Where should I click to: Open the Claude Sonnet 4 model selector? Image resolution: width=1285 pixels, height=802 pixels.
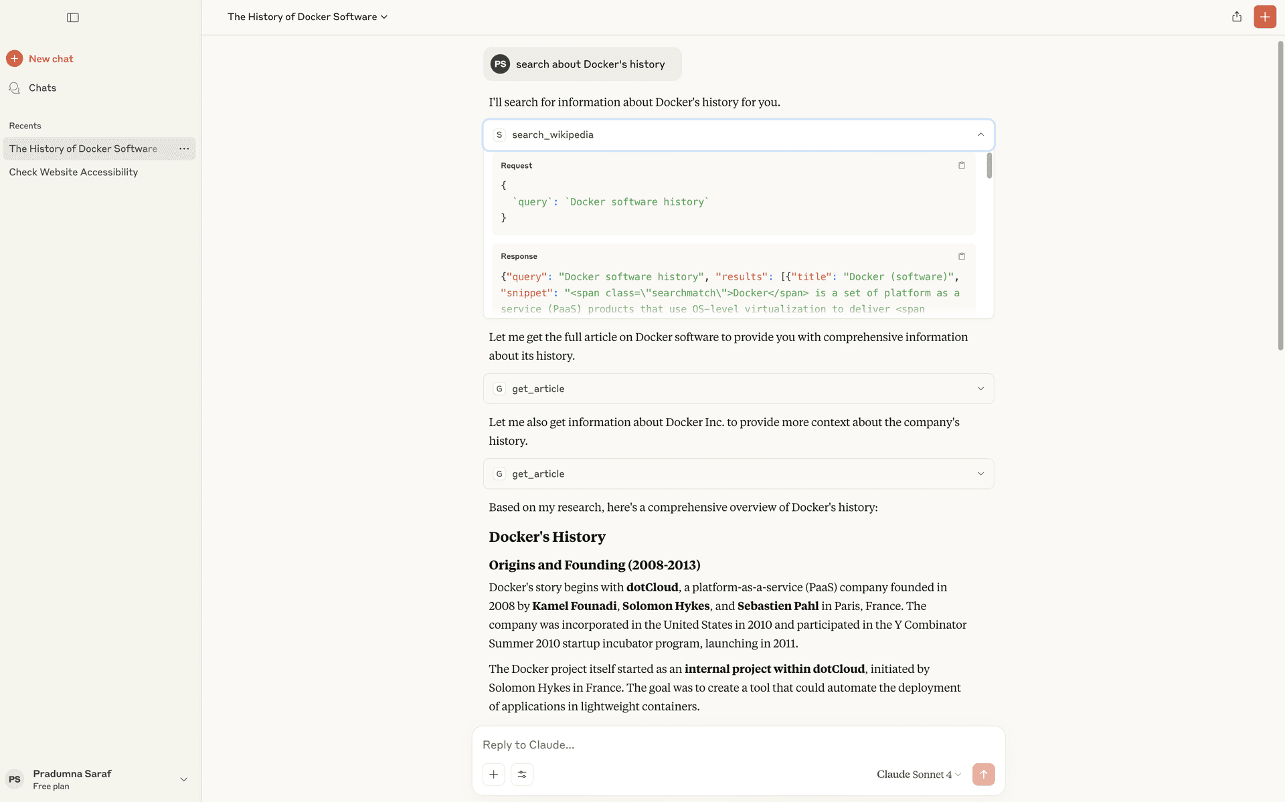[x=918, y=774]
